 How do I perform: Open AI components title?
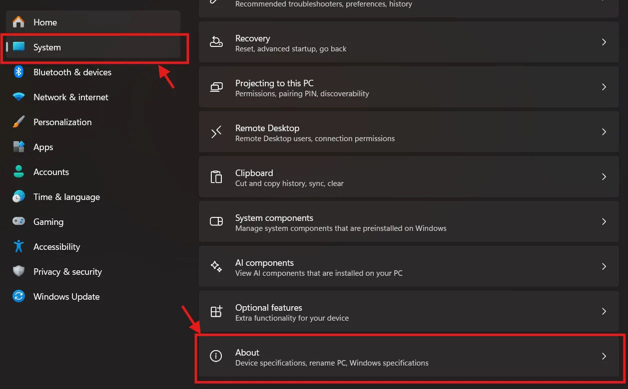pyautogui.click(x=264, y=263)
